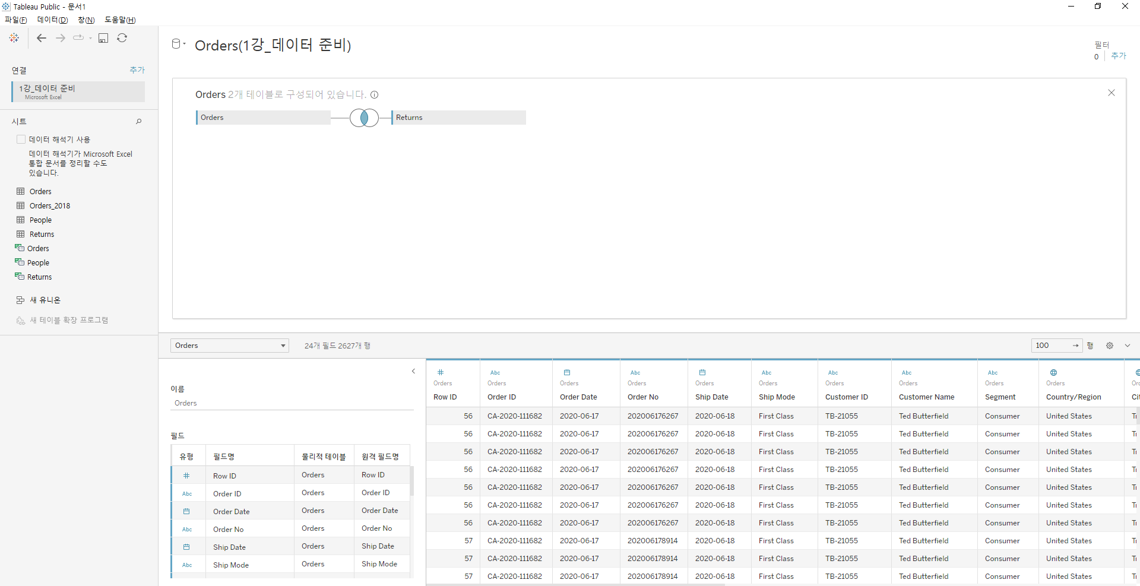Click 추가 link next to 연결
The height and width of the screenshot is (586, 1140).
pos(137,70)
